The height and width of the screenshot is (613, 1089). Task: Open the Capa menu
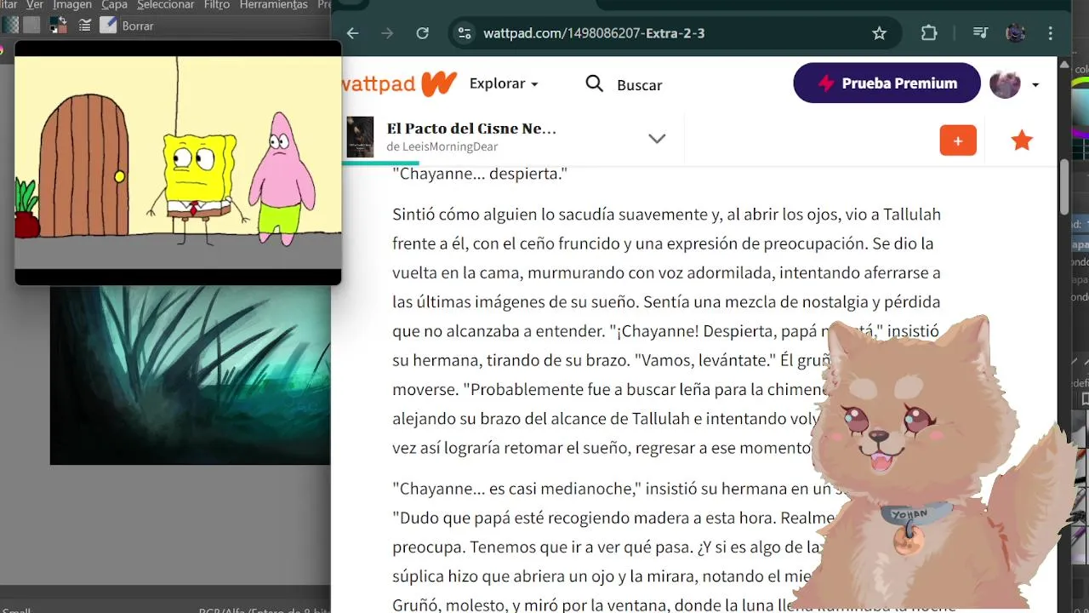pyautogui.click(x=114, y=5)
